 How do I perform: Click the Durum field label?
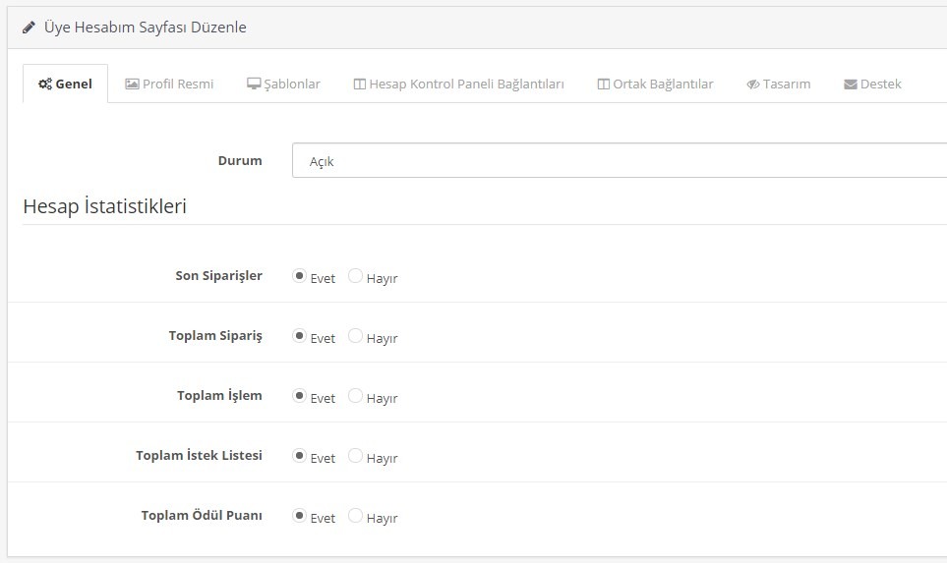240,160
